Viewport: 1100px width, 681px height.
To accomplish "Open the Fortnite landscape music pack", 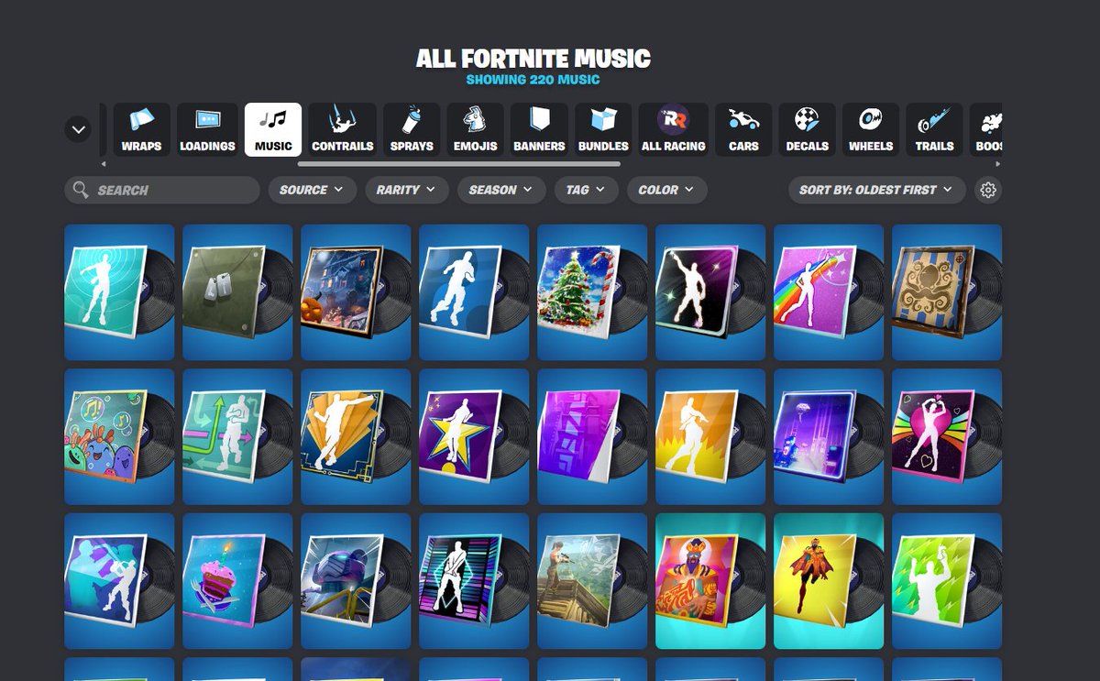I will click(x=592, y=581).
